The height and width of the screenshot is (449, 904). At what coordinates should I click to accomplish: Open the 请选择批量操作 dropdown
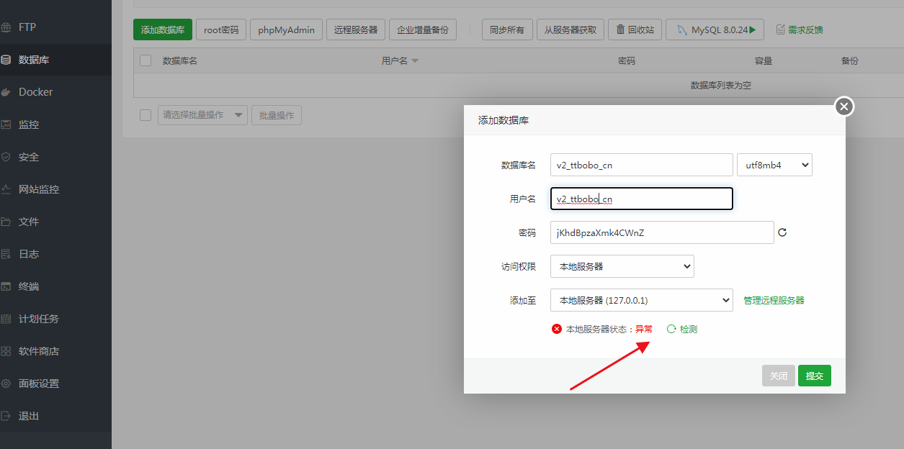point(202,115)
